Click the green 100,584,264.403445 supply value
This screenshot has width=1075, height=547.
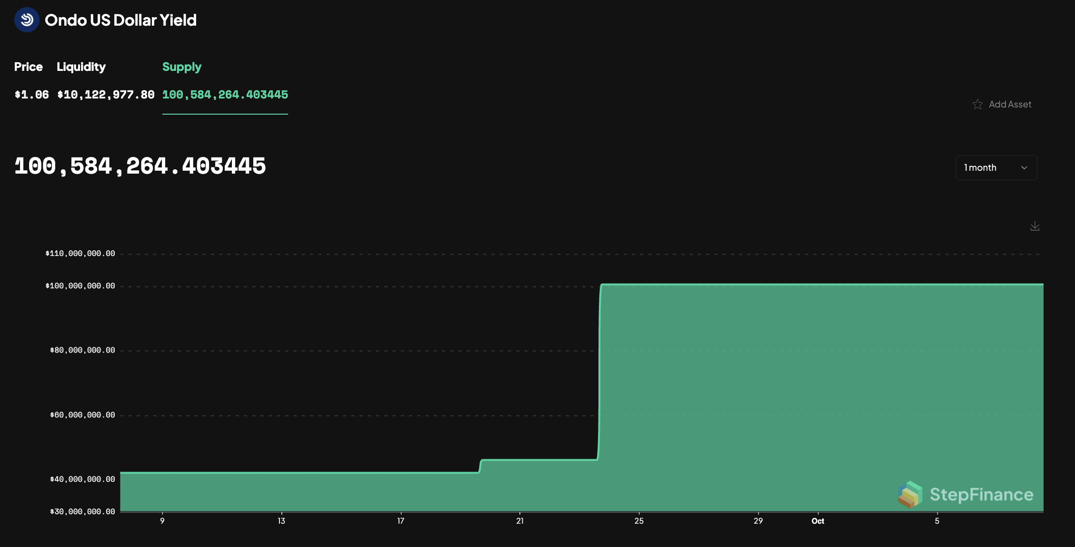coord(225,95)
